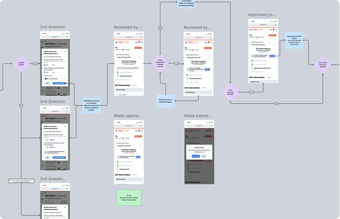Expand Remaining GST Returns dropdown in first Reviewed frame
The height and width of the screenshot is (219, 340).
[129, 57]
